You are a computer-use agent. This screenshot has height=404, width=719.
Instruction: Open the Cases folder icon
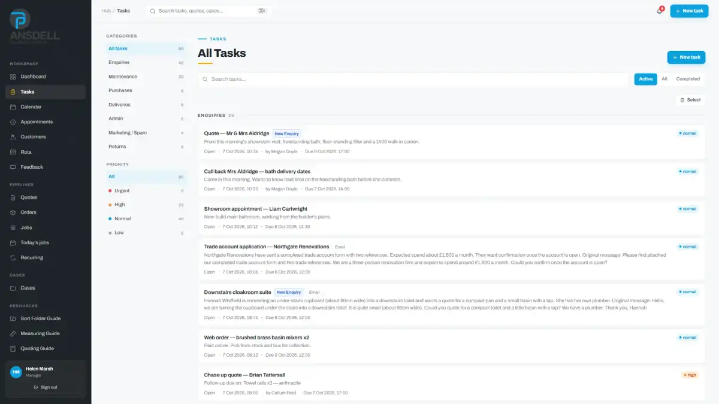pos(13,288)
